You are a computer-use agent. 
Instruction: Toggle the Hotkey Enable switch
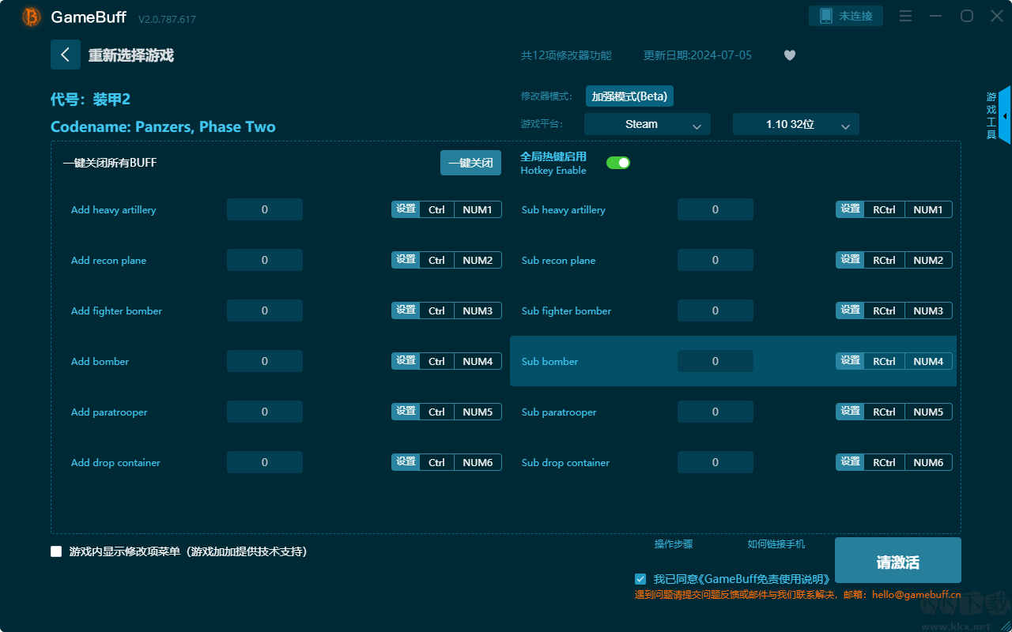tap(618, 163)
